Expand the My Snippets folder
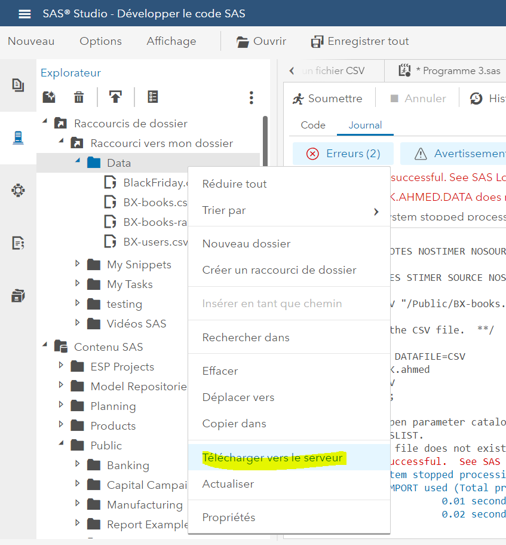Screen dimensions: 506x545 click(78, 264)
